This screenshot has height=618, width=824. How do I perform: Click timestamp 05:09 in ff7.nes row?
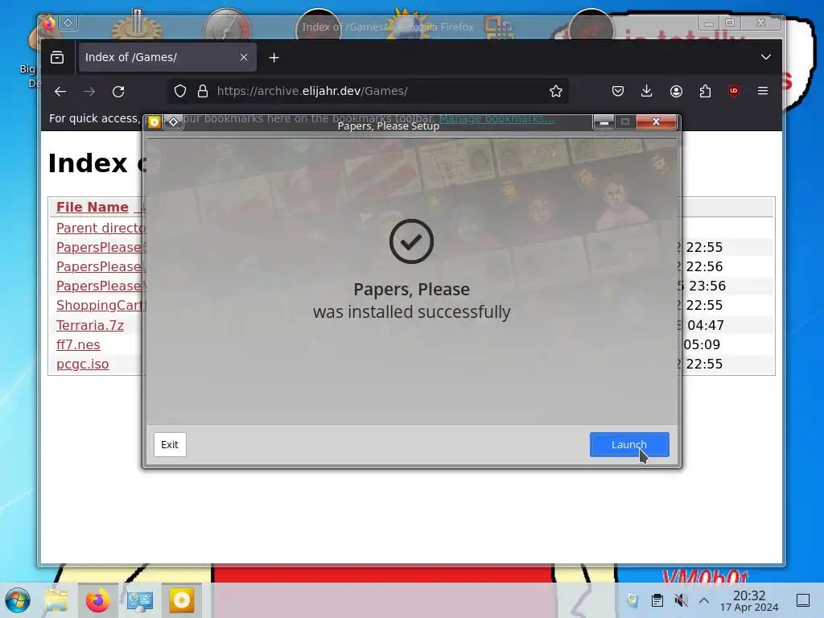pos(702,344)
